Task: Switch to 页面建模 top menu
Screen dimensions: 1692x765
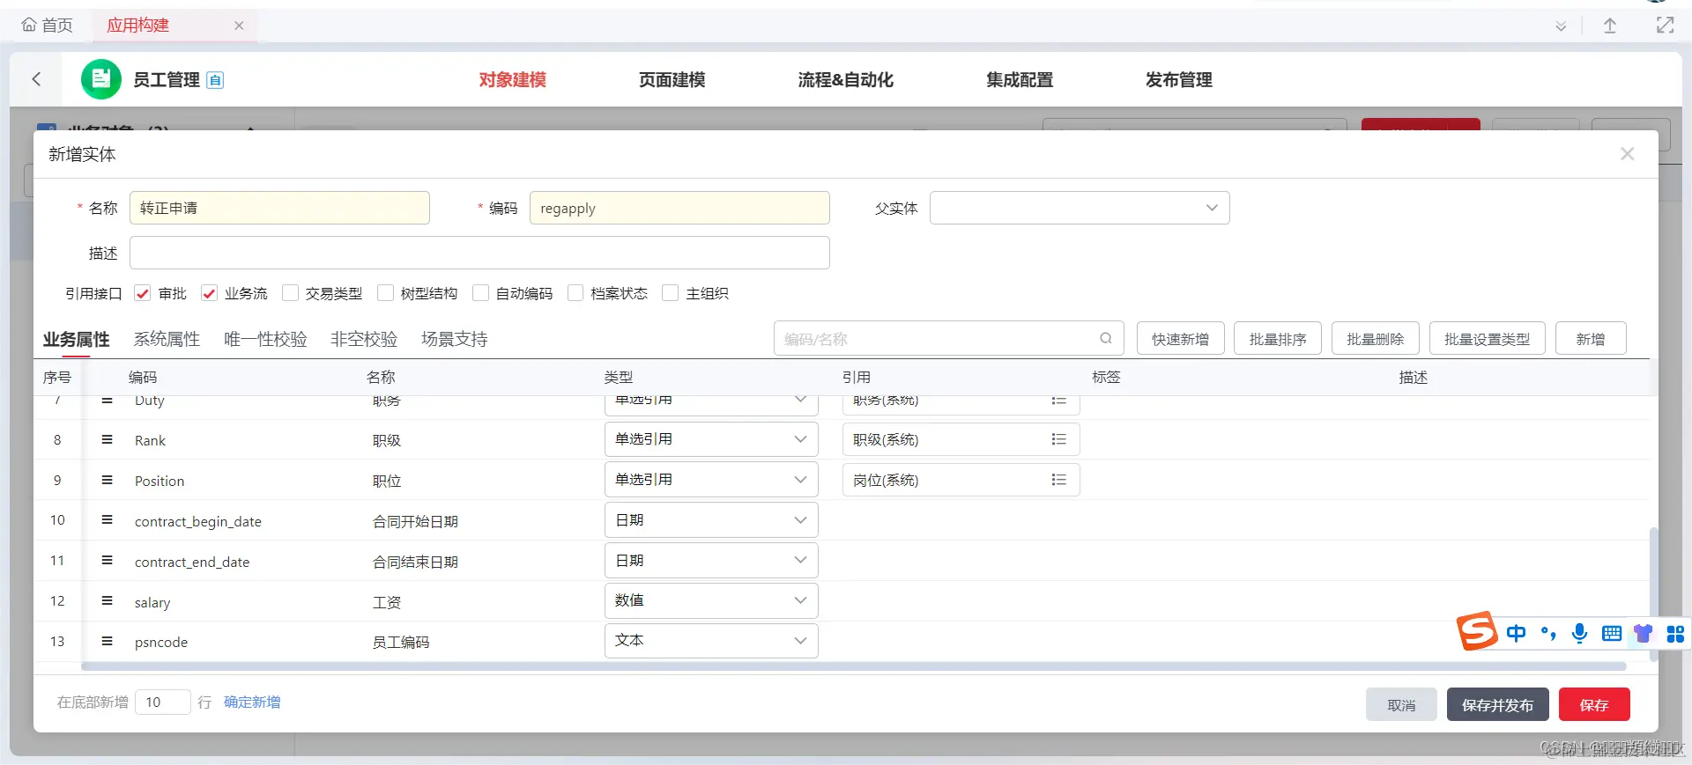Action: (x=672, y=80)
